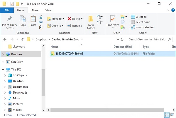Image resolution: width=176 pixels, height=118 pixels.
Task: Open the Copy to dropdown
Action: pos(56,26)
